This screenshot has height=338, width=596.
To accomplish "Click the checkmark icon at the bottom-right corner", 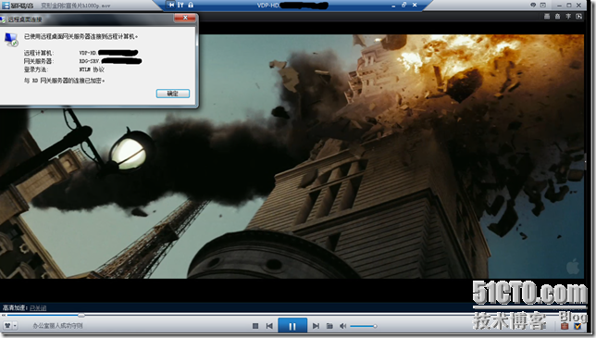I will (577, 326).
